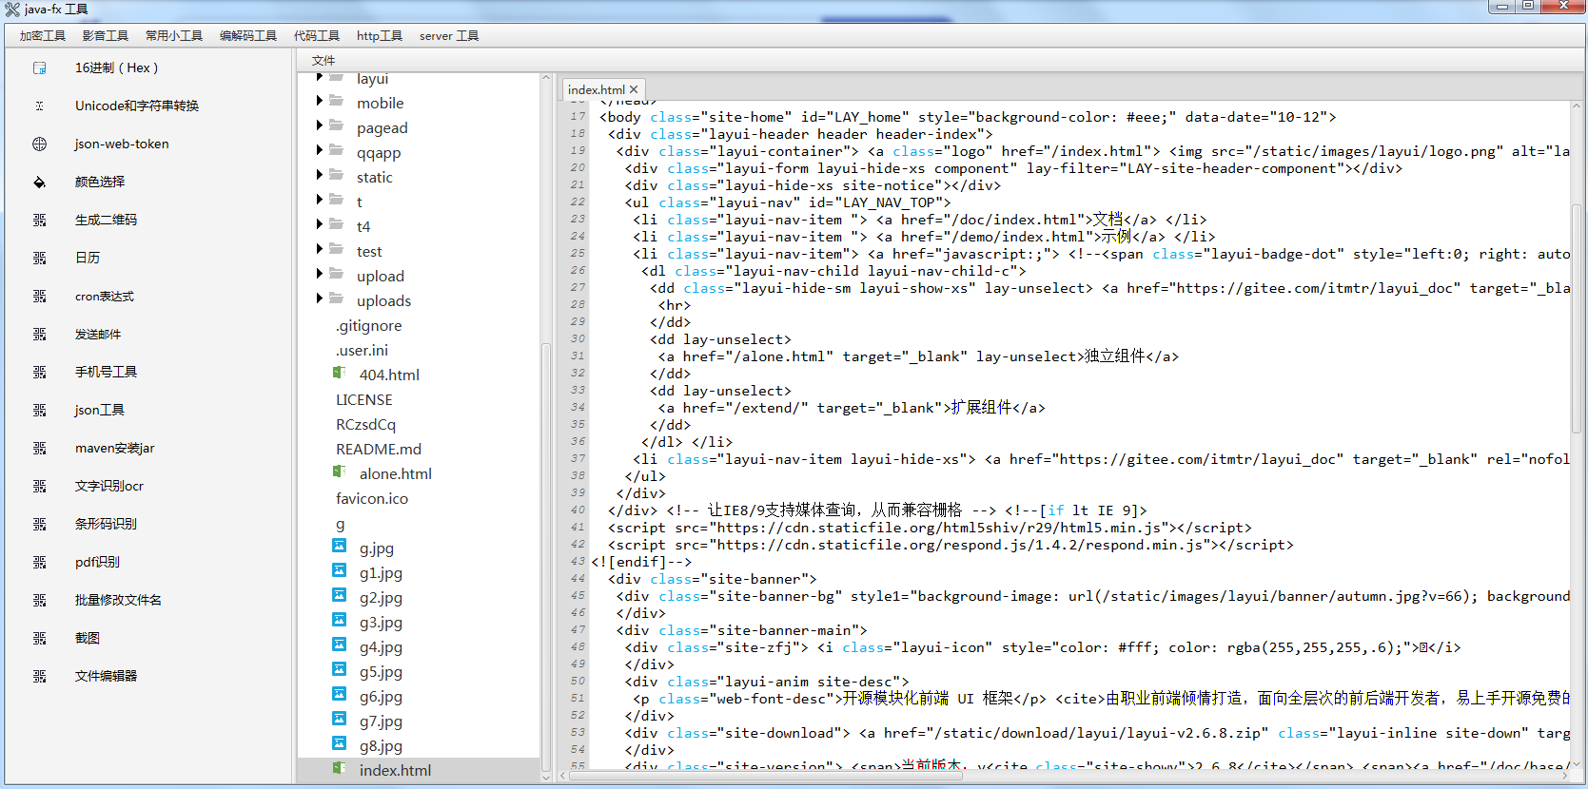This screenshot has width=1588, height=789.
Task: Click the json-web-token globe icon
Action: coord(39,144)
